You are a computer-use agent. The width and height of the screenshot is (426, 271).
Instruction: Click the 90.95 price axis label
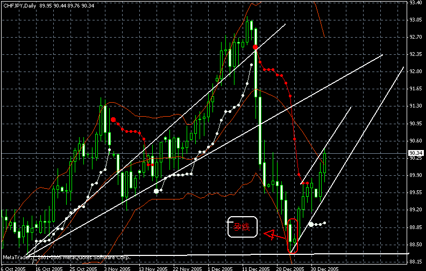416,124
